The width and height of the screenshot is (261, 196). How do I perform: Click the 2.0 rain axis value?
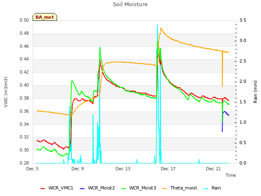(243, 82)
